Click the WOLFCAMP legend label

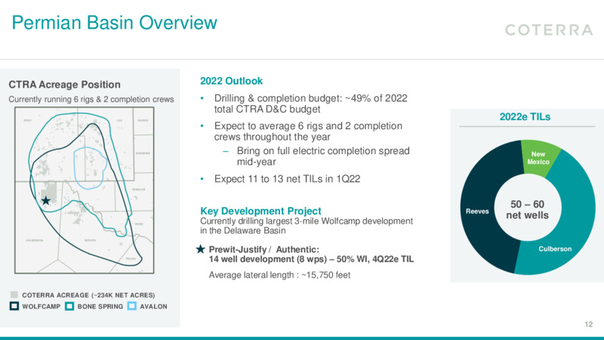(41, 307)
